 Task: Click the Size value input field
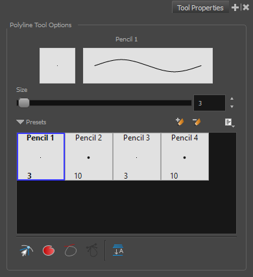coord(210,103)
